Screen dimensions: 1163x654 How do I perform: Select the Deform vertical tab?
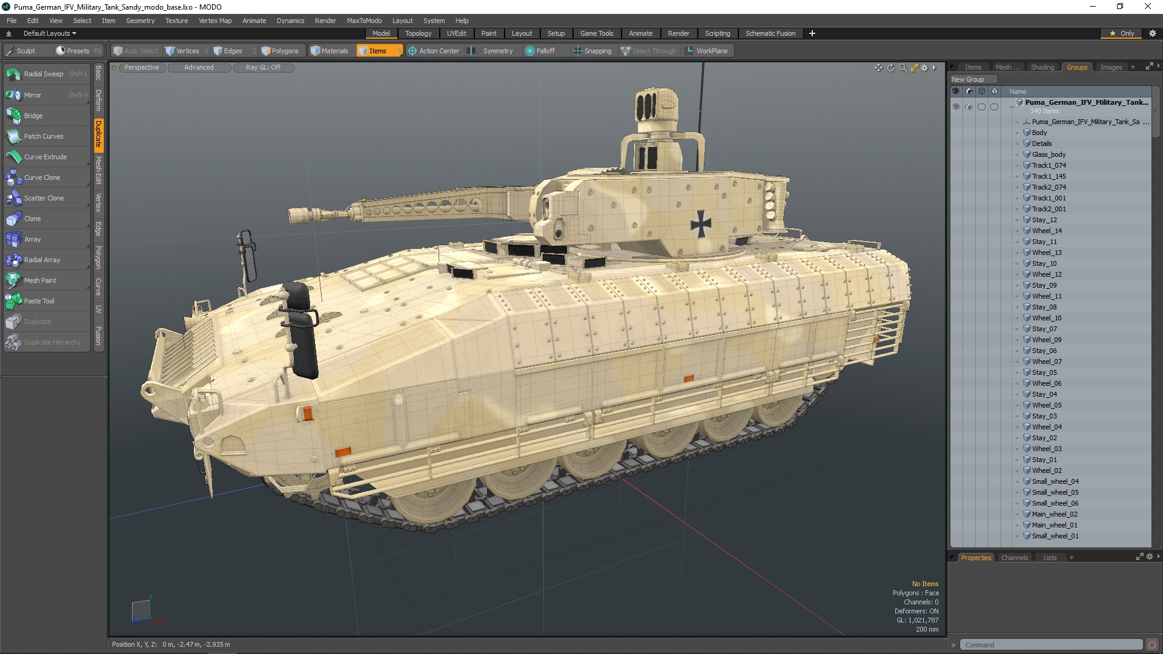click(98, 100)
